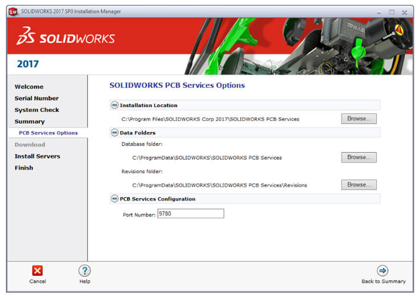Collapse the Data Folders section
This screenshot has height=299, width=420.
pyautogui.click(x=115, y=133)
